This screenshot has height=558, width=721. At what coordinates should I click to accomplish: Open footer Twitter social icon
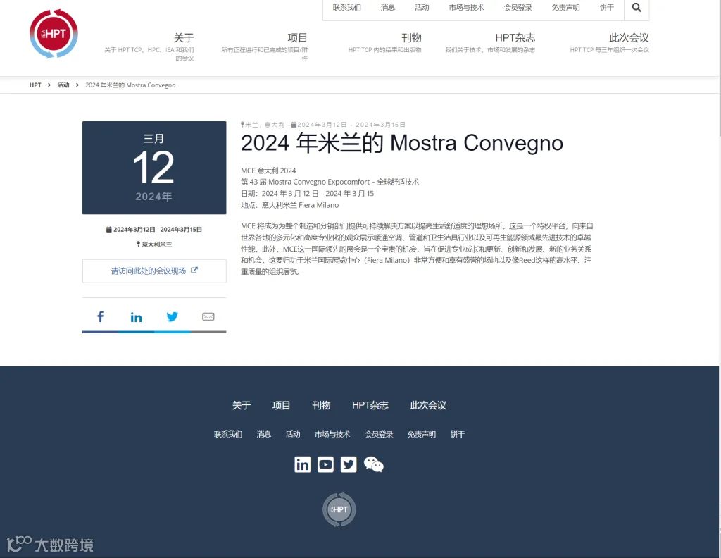point(349,464)
